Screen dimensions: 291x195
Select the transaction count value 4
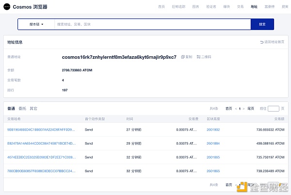[63, 80]
